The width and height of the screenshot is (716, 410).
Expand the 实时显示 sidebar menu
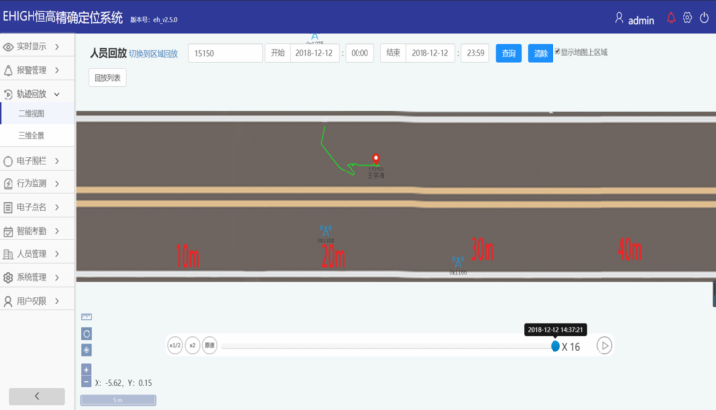36,46
